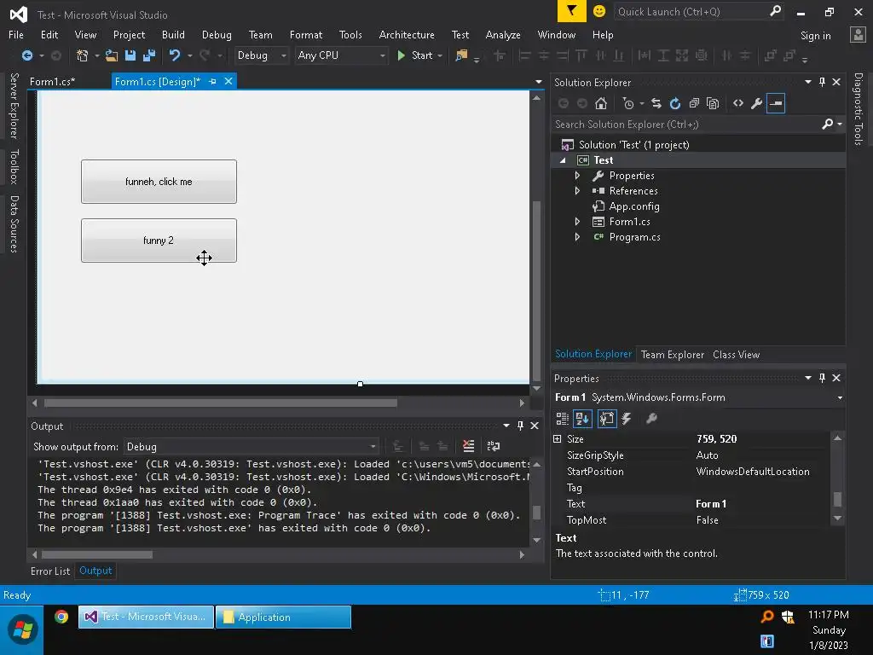The image size is (873, 655).
Task: Click the New Project toolbar icon
Action: pos(83,55)
